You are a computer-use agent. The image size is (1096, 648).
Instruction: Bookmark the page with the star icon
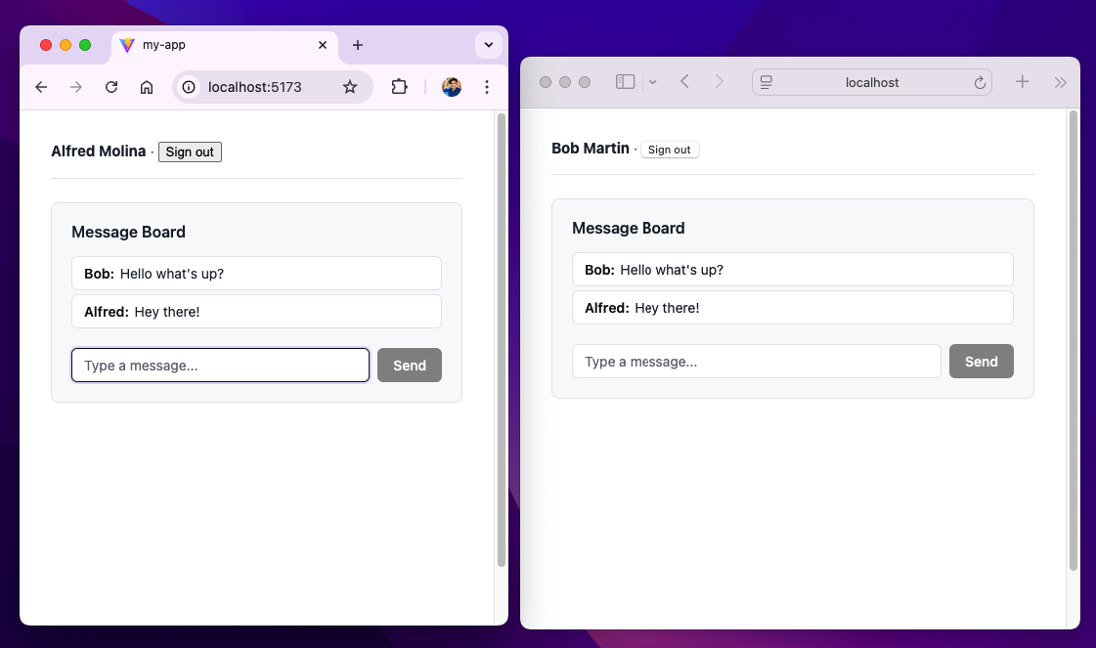[350, 87]
